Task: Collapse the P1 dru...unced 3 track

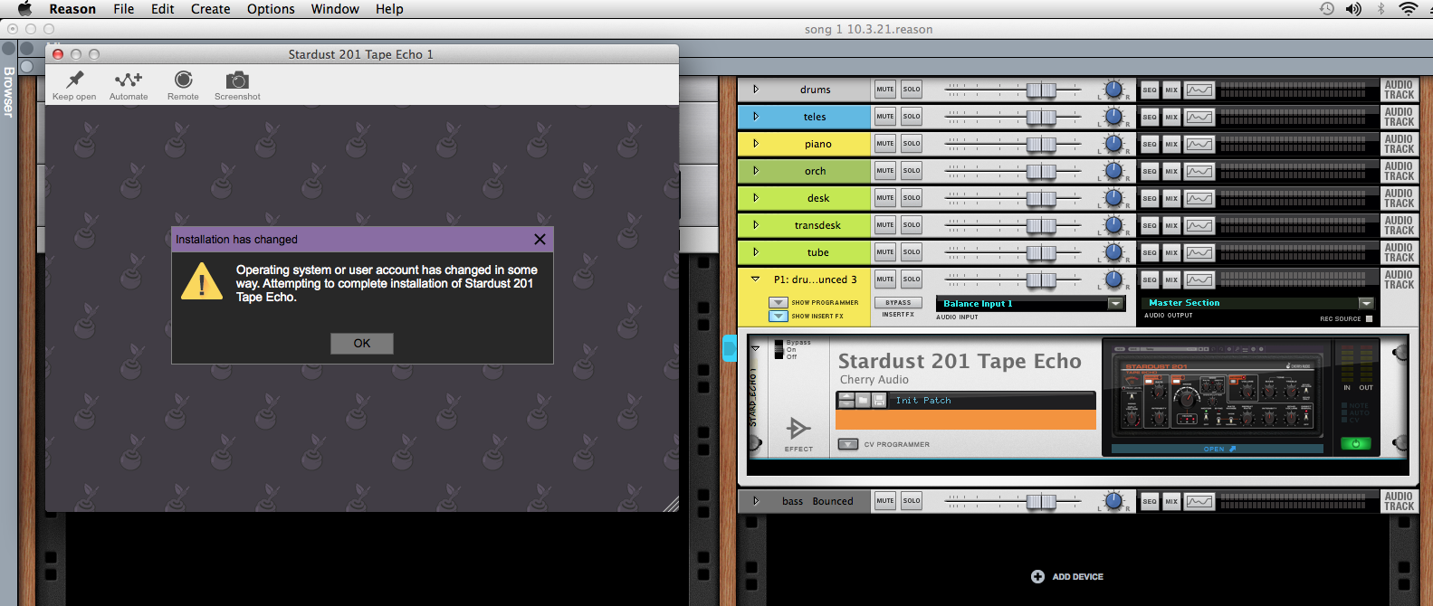Action: (x=756, y=279)
